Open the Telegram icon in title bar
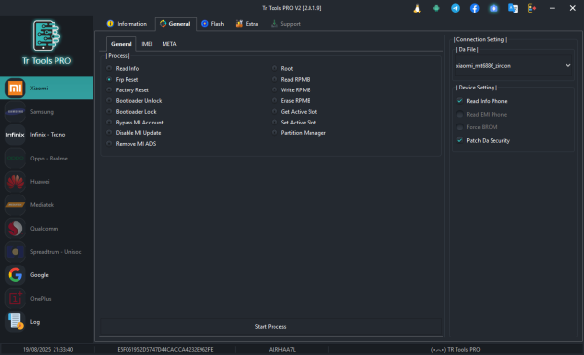This screenshot has height=355, width=584. click(456, 8)
